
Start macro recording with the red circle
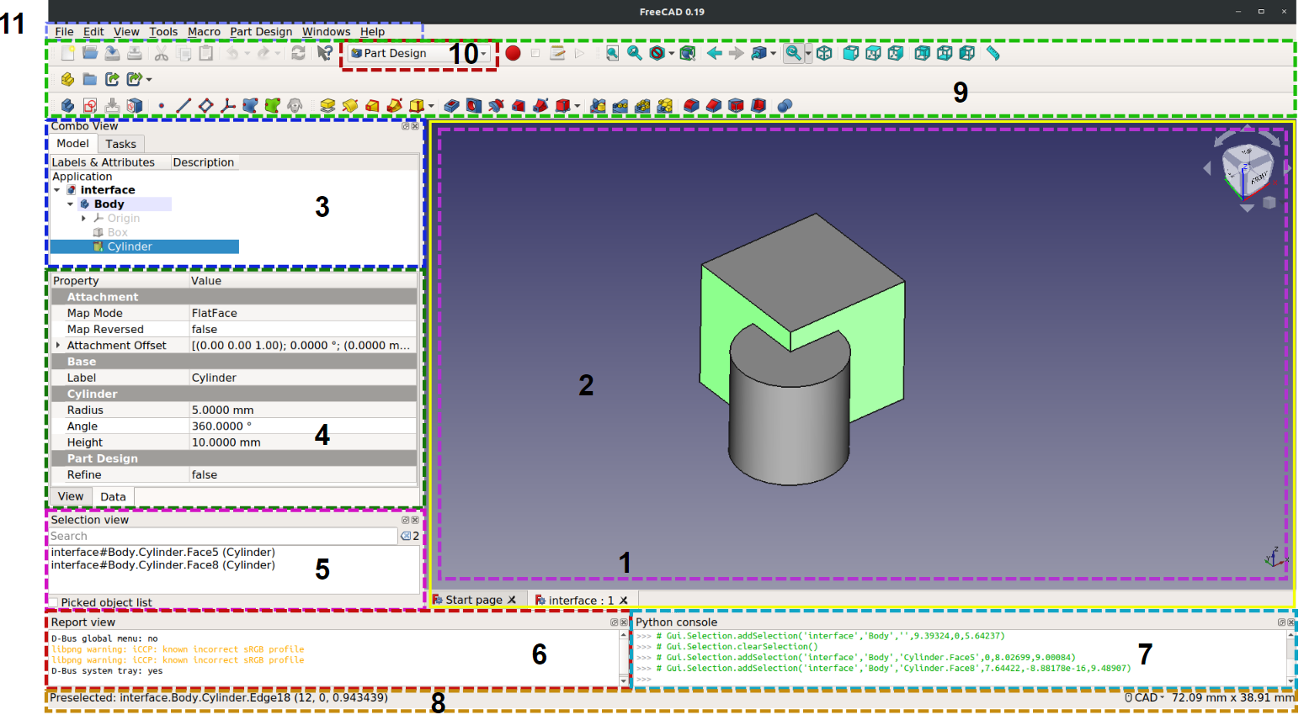513,53
